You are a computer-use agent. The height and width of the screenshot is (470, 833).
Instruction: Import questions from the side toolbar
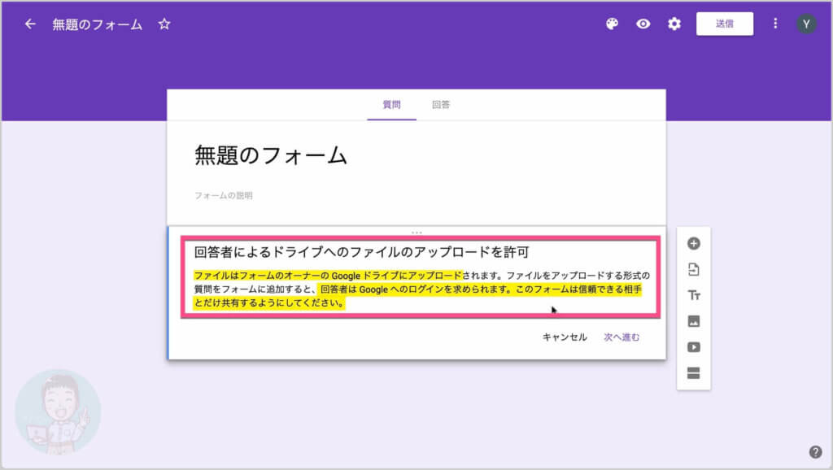pos(694,270)
